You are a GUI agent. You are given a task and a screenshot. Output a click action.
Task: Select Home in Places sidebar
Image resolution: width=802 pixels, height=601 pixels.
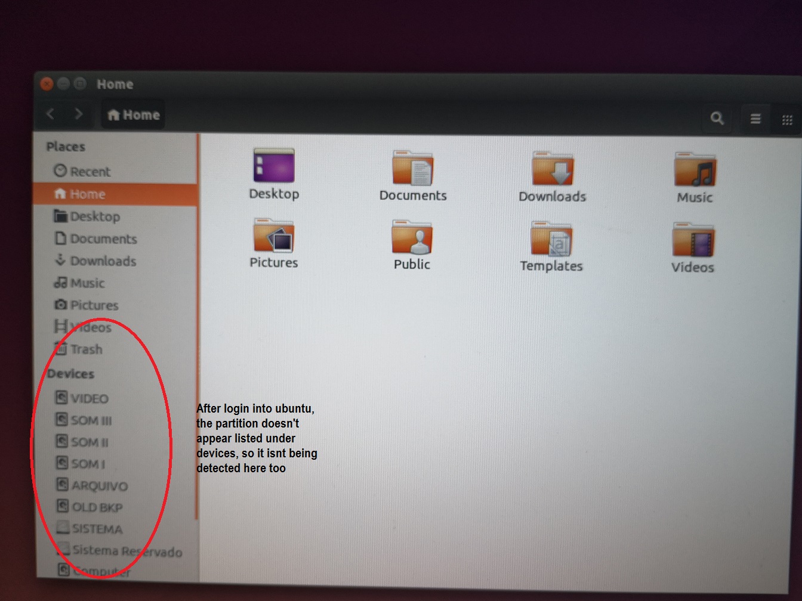(x=115, y=194)
